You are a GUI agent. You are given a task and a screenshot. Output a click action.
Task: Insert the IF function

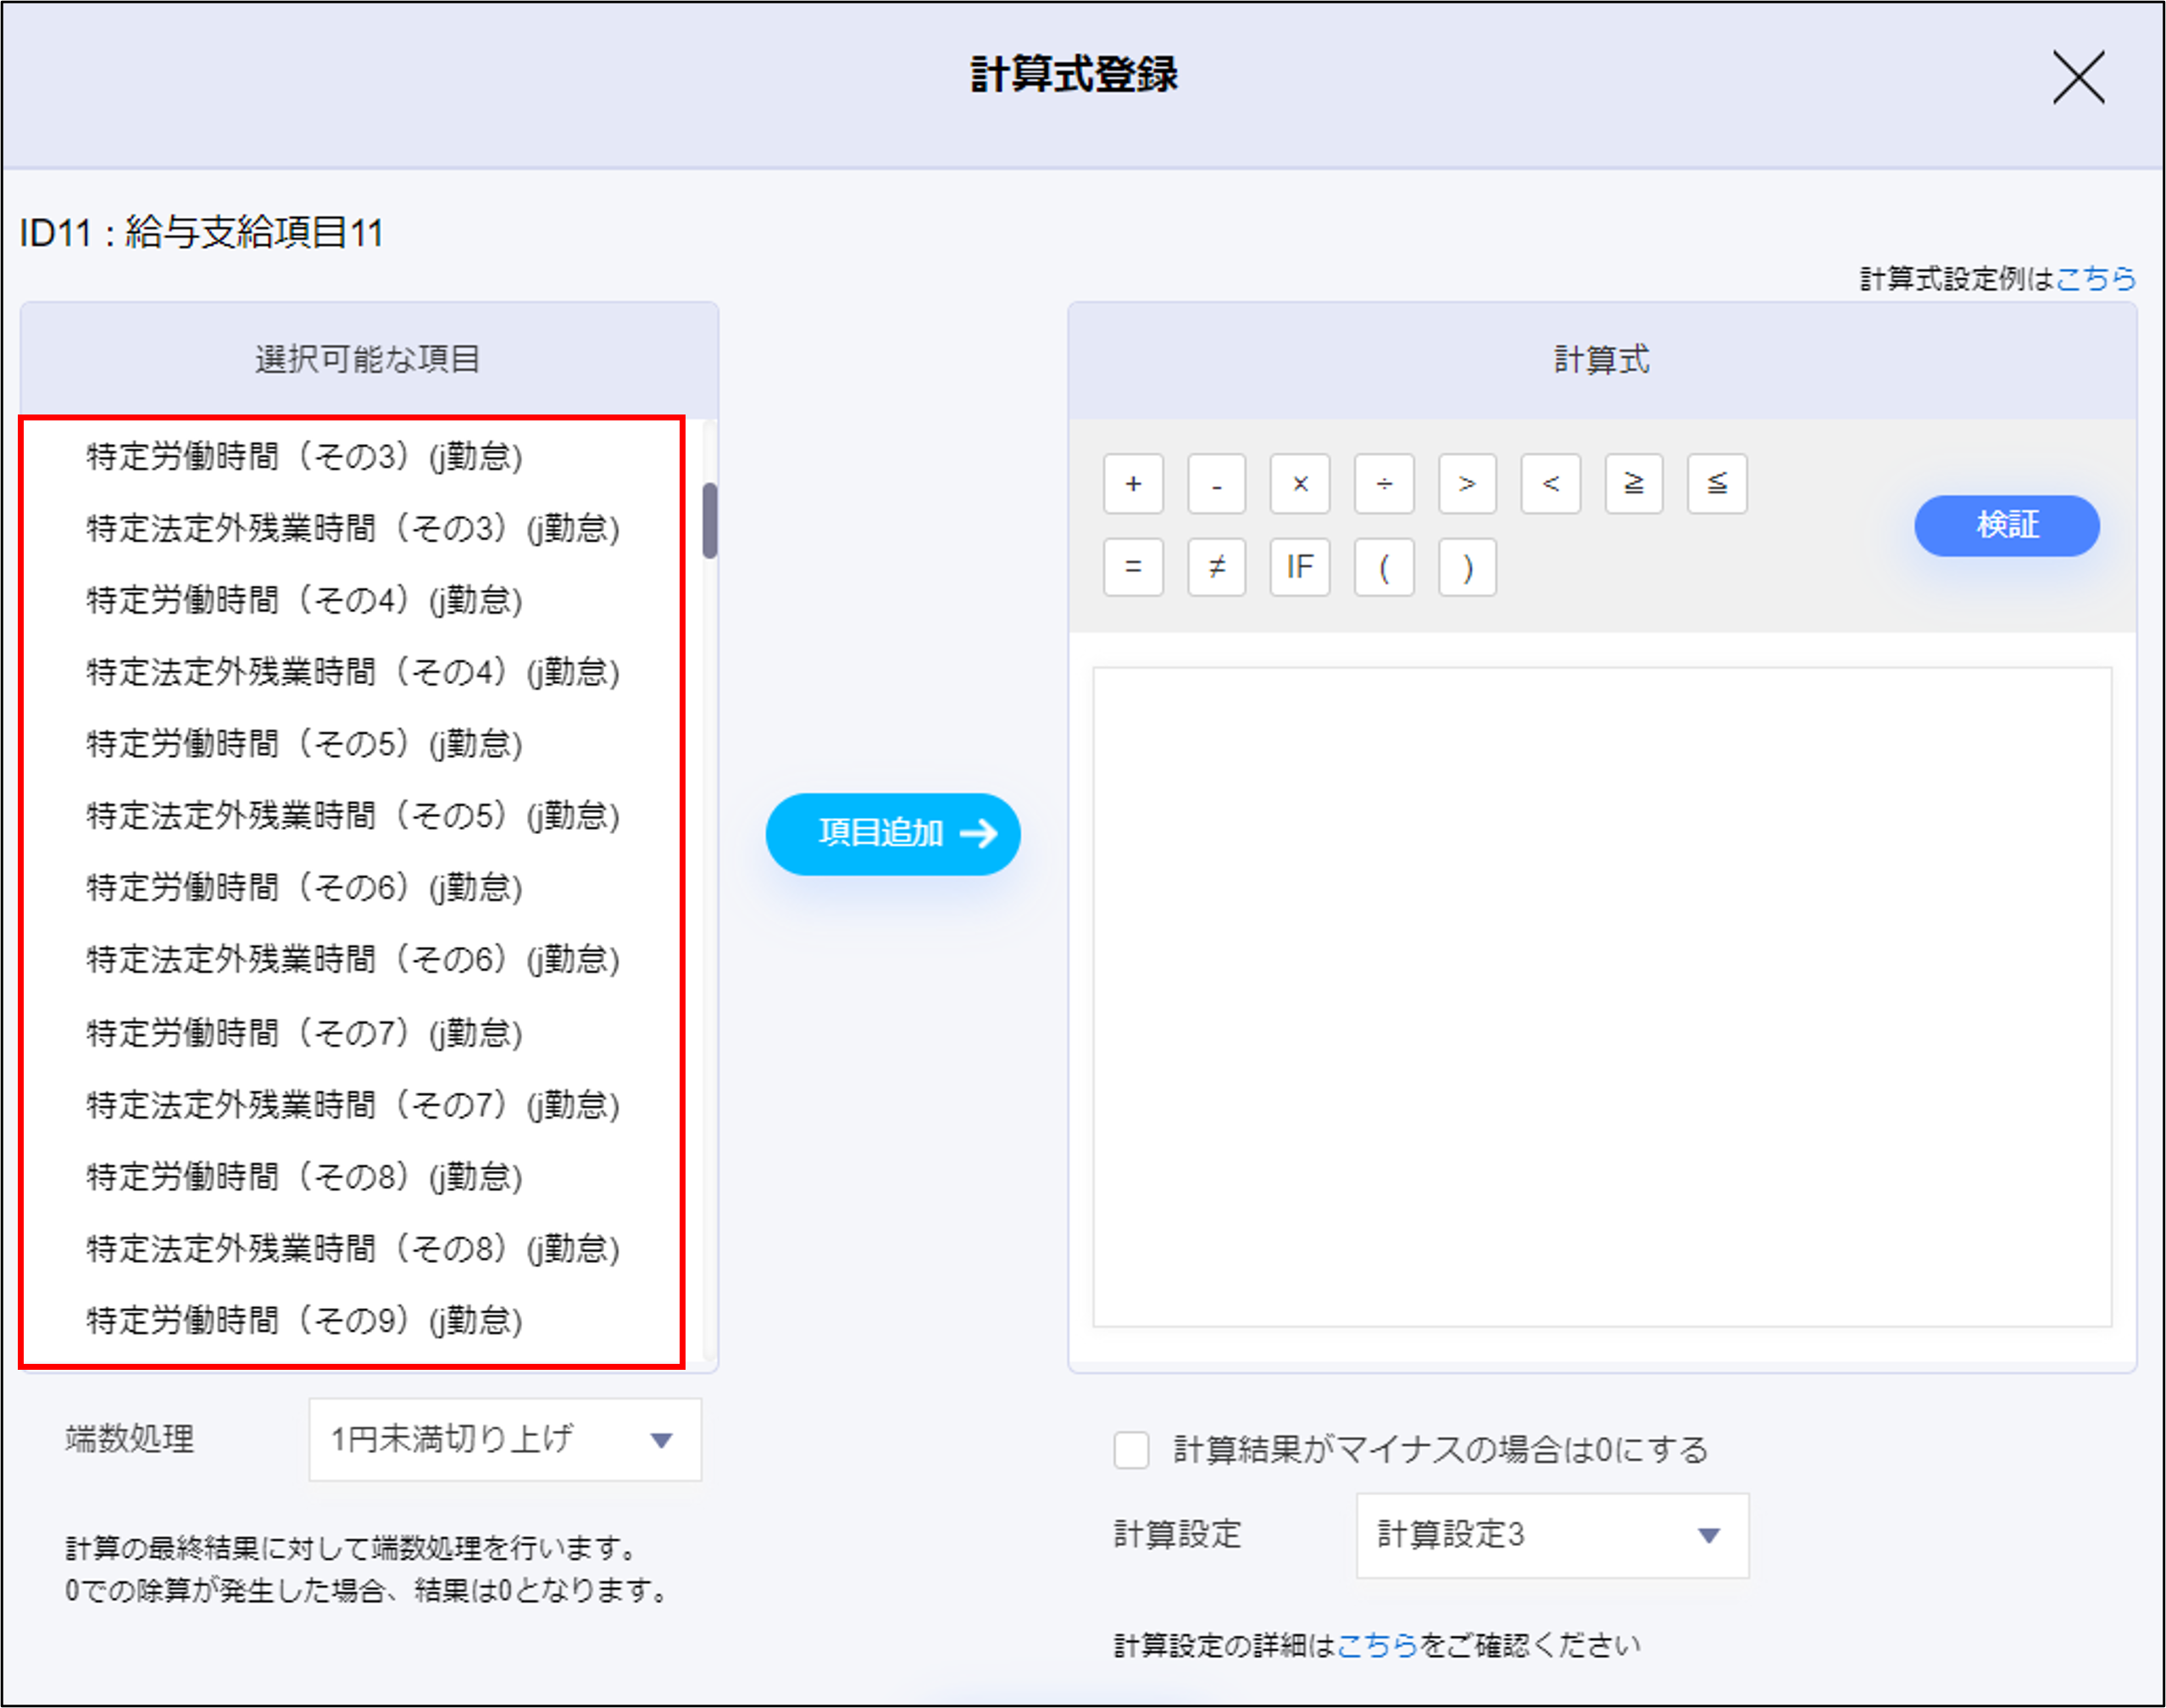(1299, 568)
